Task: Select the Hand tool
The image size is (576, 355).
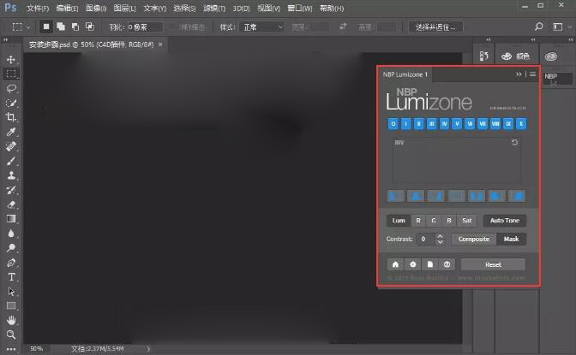Action: (11, 320)
